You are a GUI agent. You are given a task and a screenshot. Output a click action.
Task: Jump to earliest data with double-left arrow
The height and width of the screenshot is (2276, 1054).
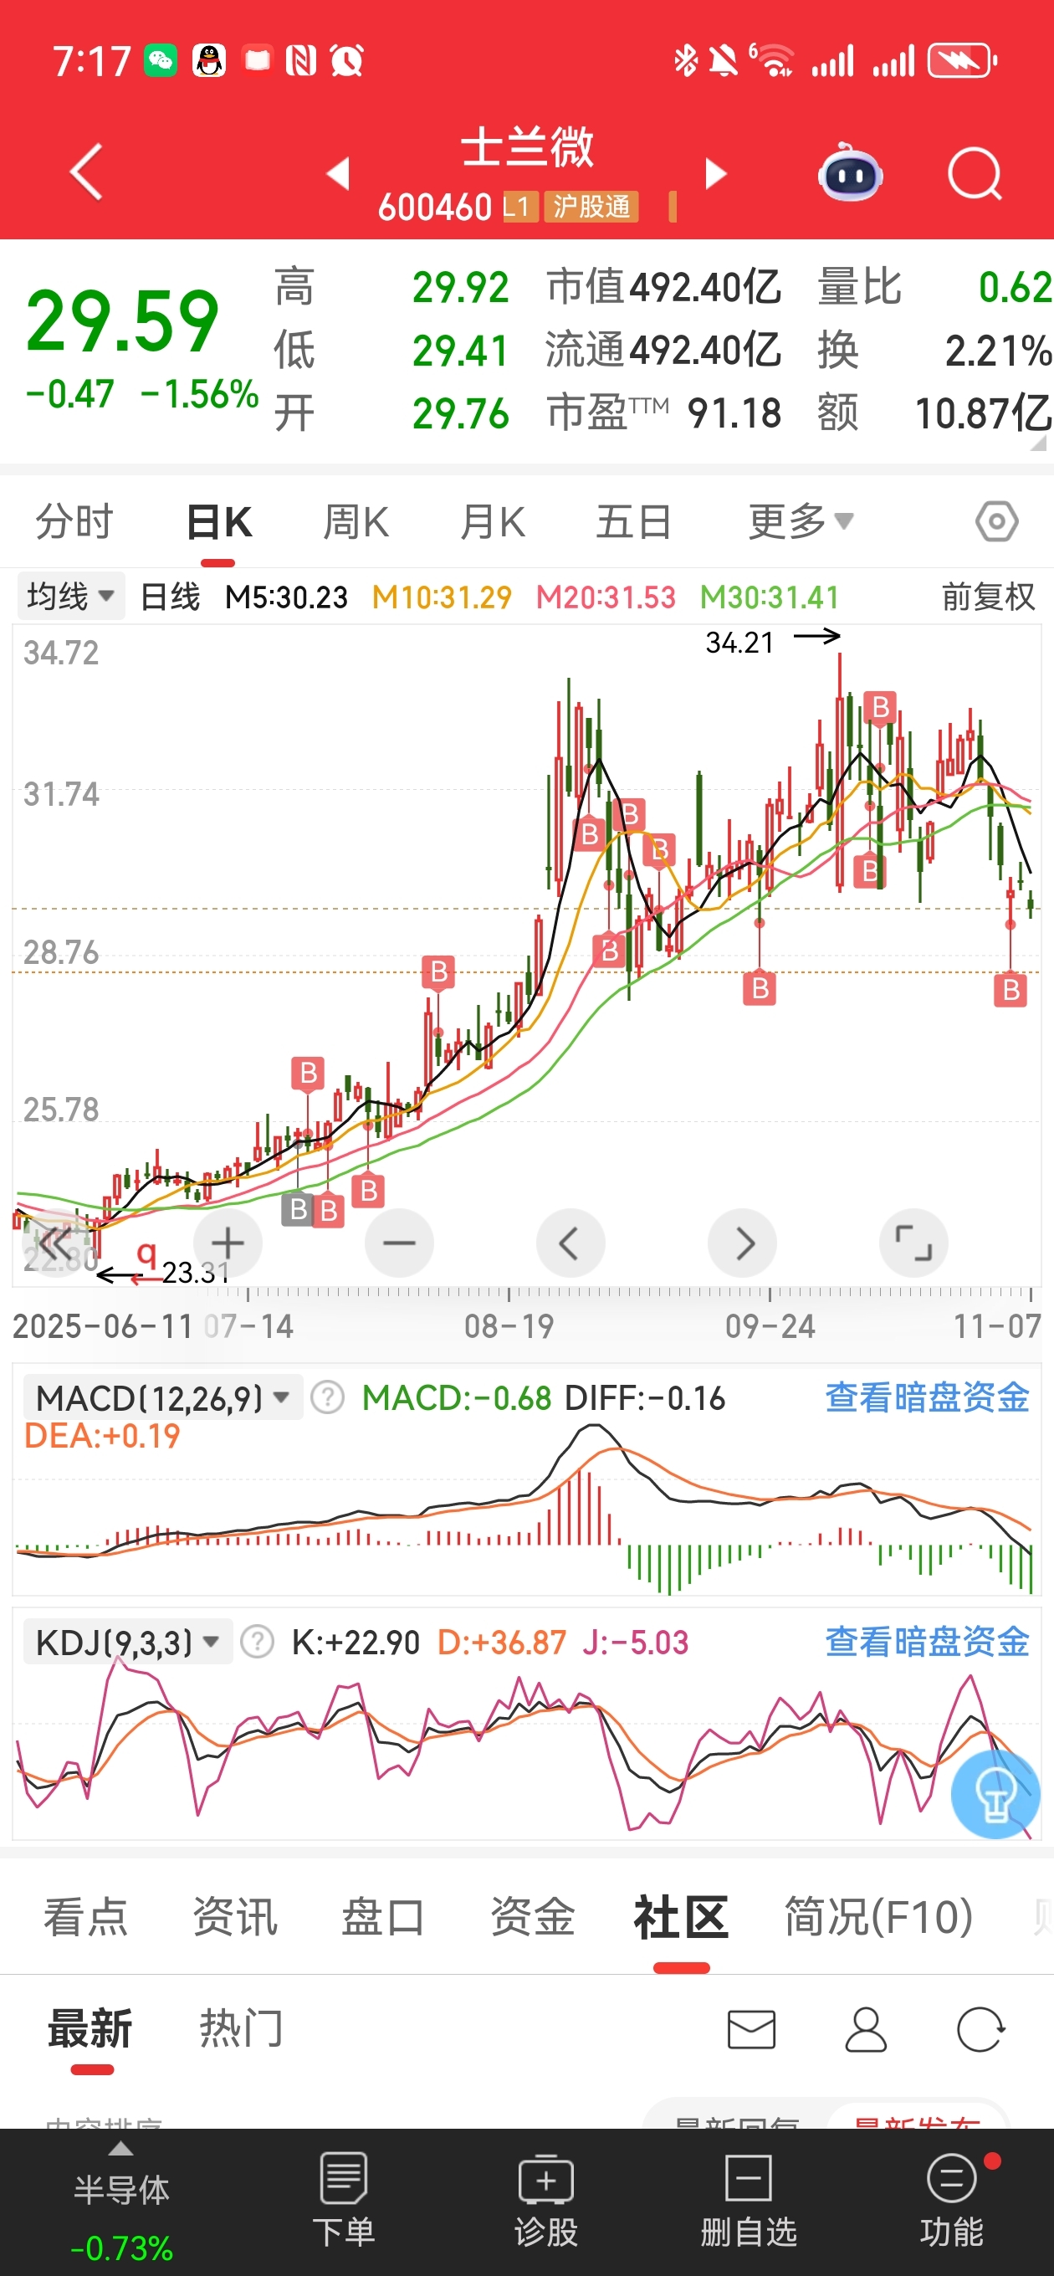pos(56,1243)
